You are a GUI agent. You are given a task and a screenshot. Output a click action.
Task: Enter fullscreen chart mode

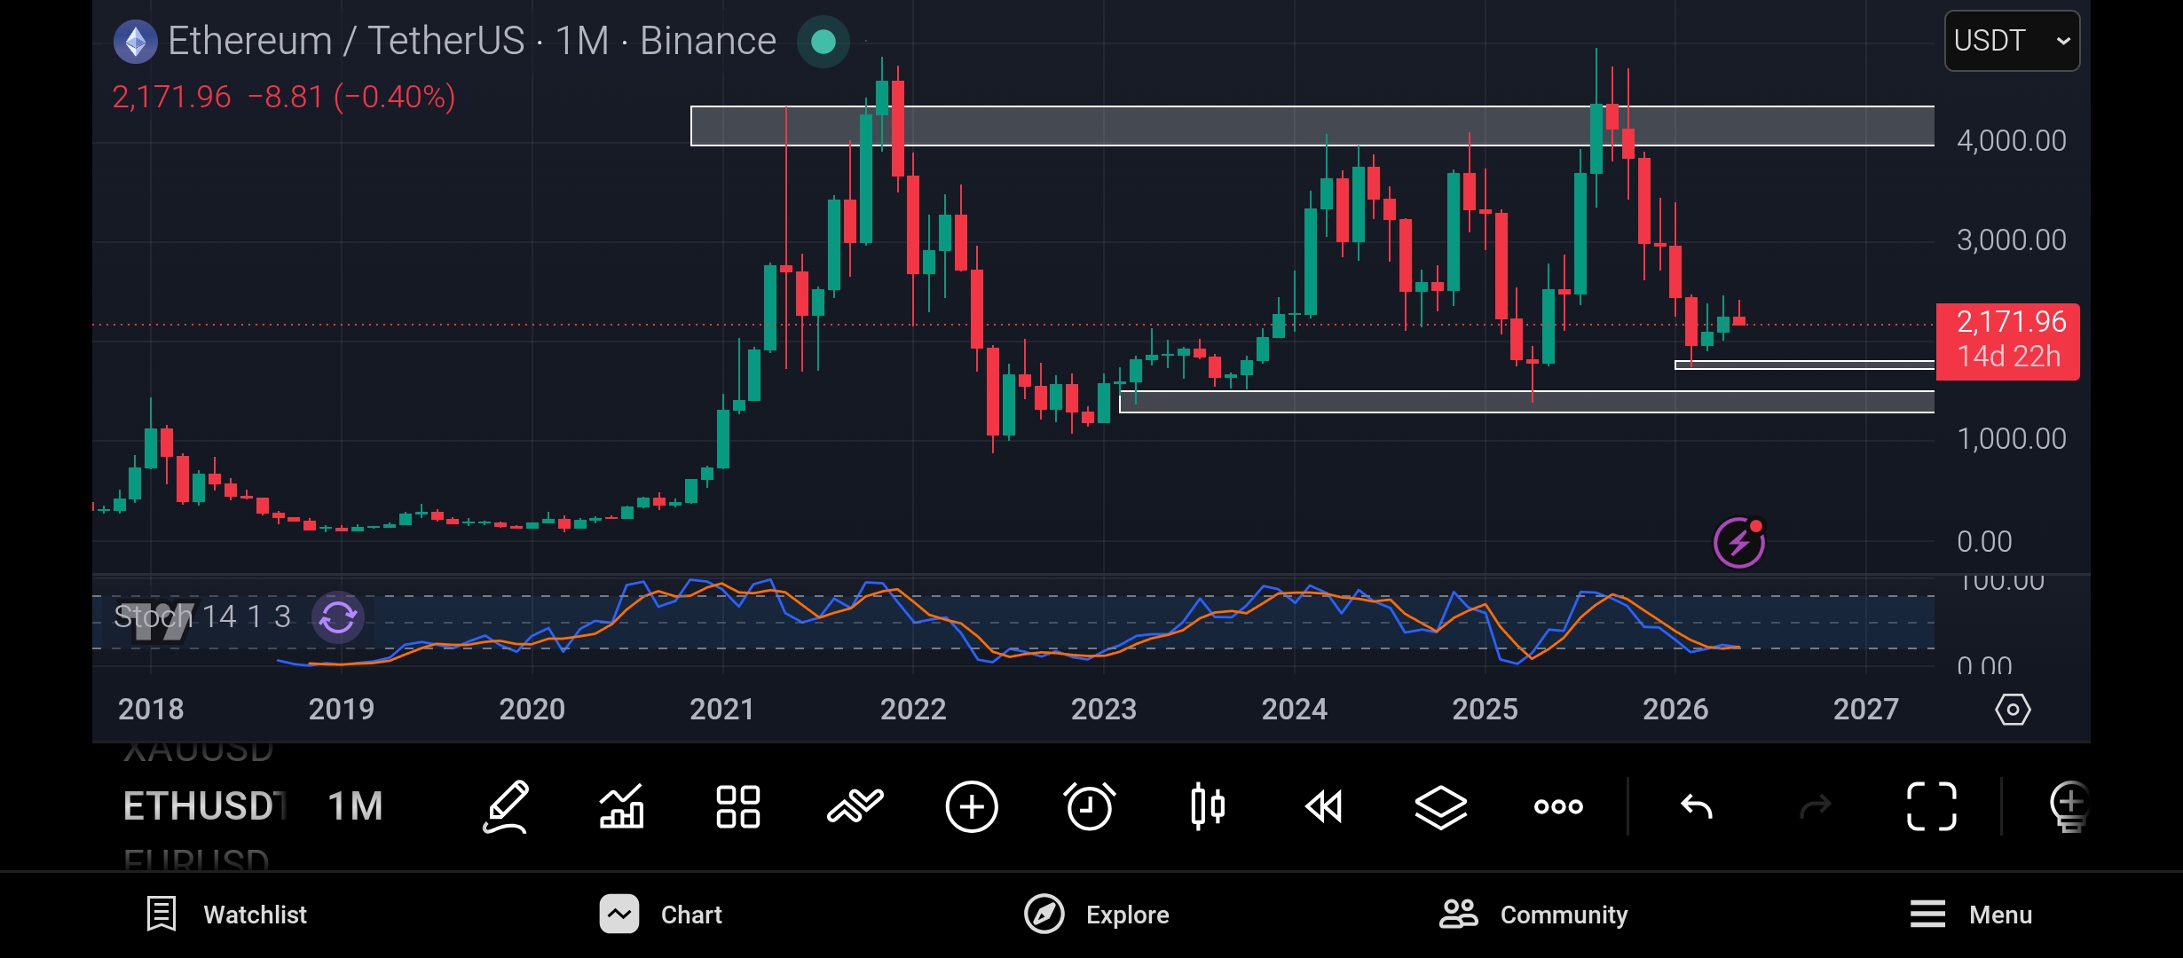click(1932, 807)
